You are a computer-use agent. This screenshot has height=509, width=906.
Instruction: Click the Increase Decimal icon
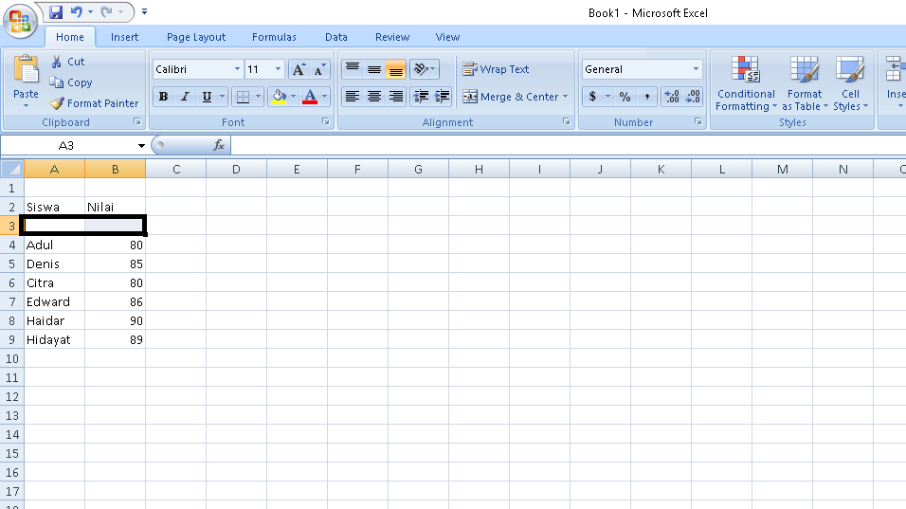pyautogui.click(x=672, y=97)
